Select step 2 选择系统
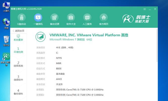Image resolution: width=168 pixels, height=101 pixels. (18, 64)
